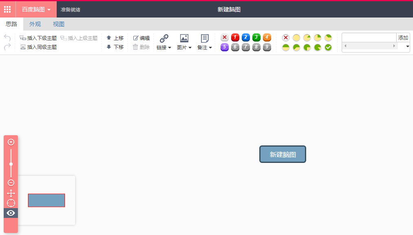This screenshot has width=413, height=235.
Task: Set priority 8 gray icon
Action: (x=256, y=47)
